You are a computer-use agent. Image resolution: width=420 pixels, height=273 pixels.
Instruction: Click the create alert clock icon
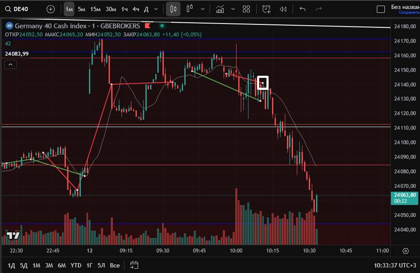tap(266, 9)
